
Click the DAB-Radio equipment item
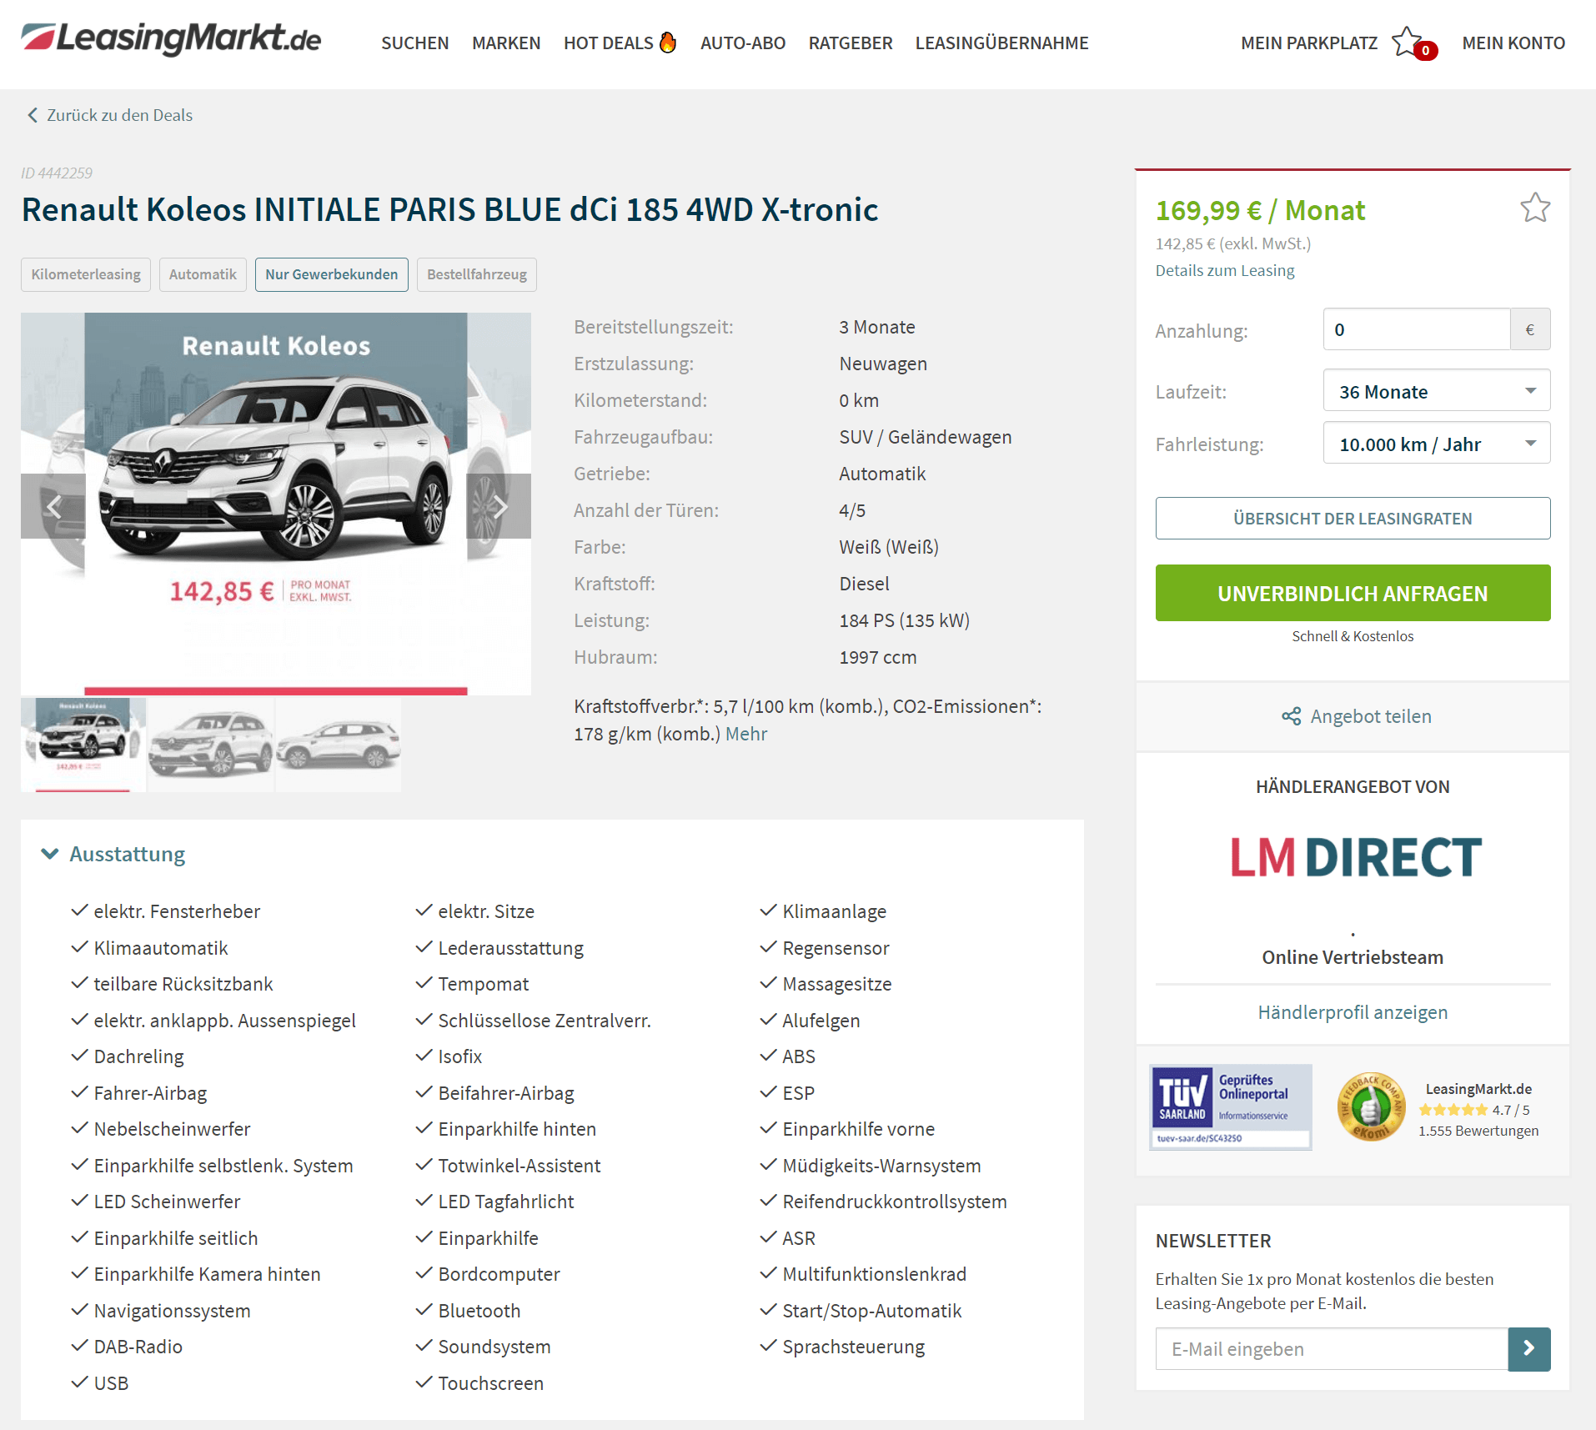click(x=138, y=1347)
